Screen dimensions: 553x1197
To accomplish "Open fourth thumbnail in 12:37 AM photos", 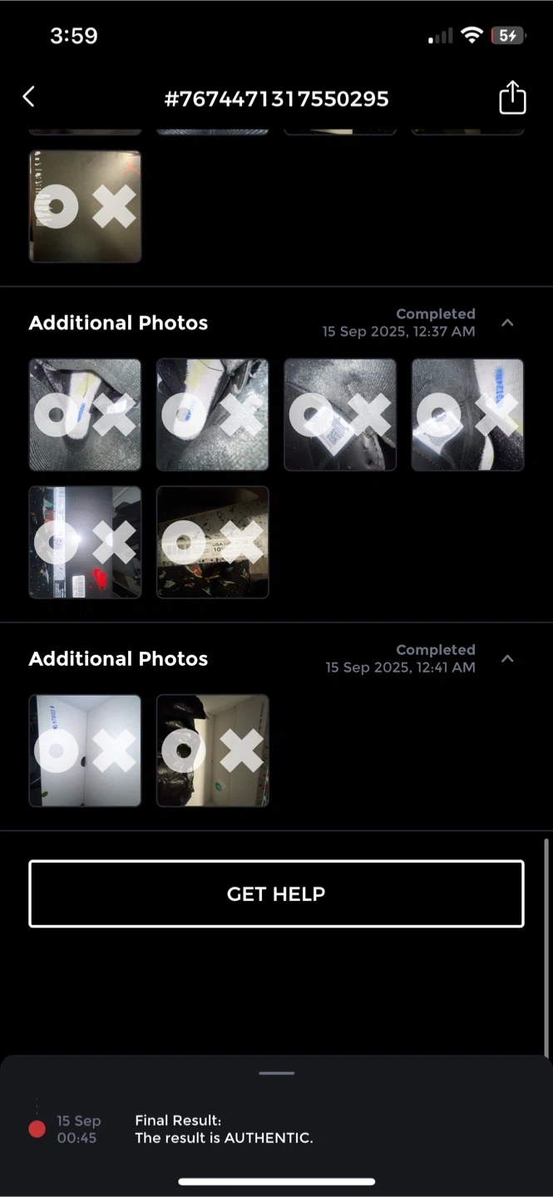I will tap(467, 415).
